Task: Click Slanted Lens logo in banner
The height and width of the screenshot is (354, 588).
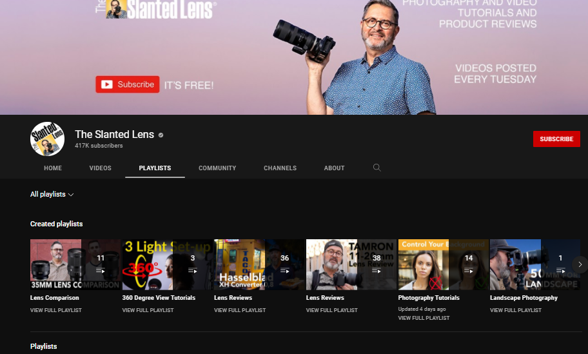Action: pos(156,9)
